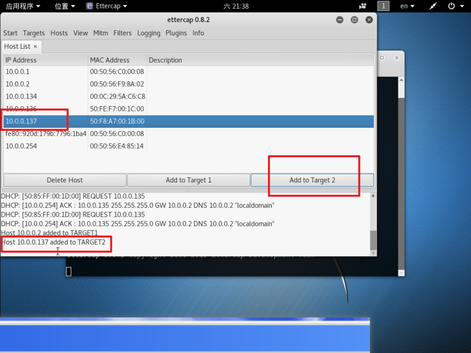
Task: Open the Hosts menu
Action: [x=59, y=33]
